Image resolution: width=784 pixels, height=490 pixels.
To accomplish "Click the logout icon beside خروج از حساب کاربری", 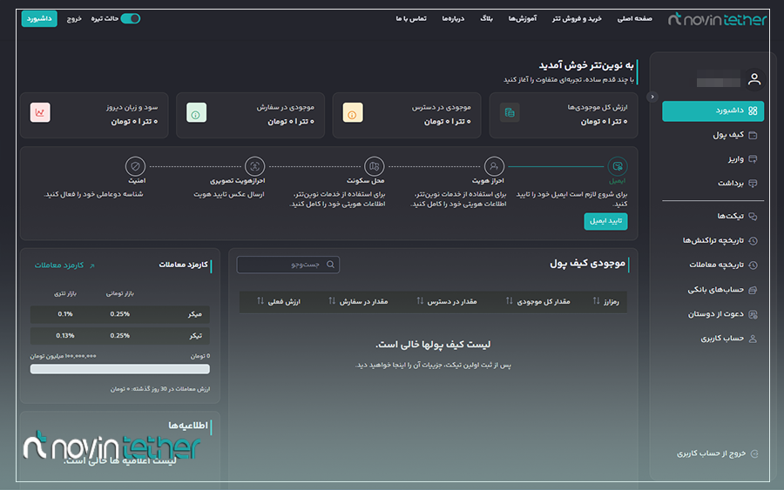I will pos(754,453).
